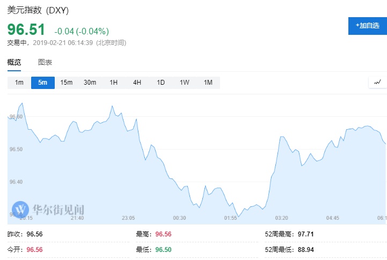
Task: Select the 1D timeframe
Action: (160, 83)
